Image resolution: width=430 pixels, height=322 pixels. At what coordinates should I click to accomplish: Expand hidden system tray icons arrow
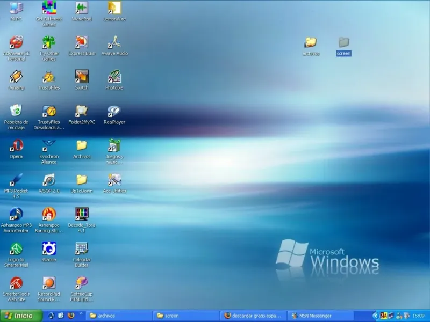coord(375,316)
